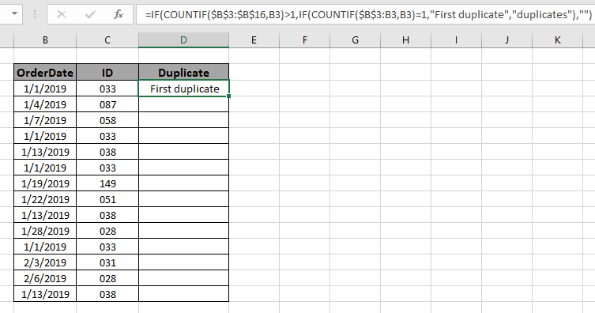Open the Insert Function fx icon
This screenshot has width=595, height=313.
click(x=119, y=15)
